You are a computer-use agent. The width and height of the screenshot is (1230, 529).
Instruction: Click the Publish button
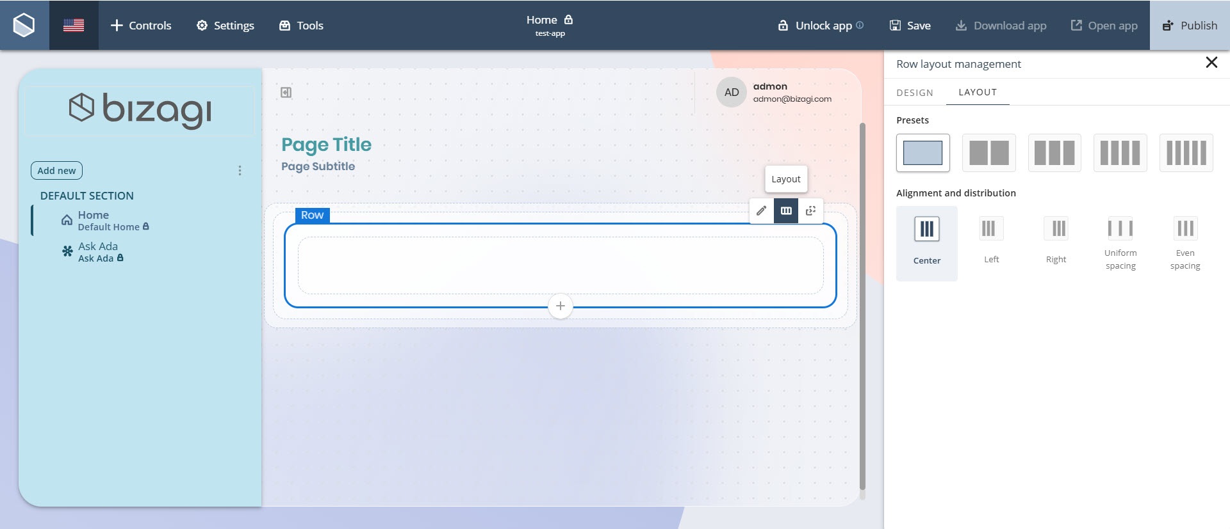pyautogui.click(x=1190, y=26)
